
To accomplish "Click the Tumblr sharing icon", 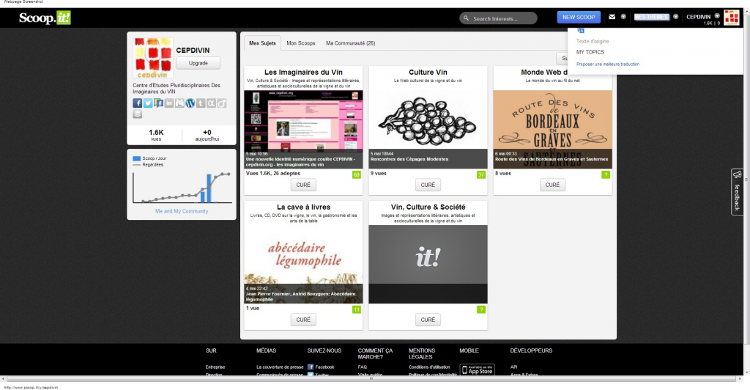I will pos(201,103).
